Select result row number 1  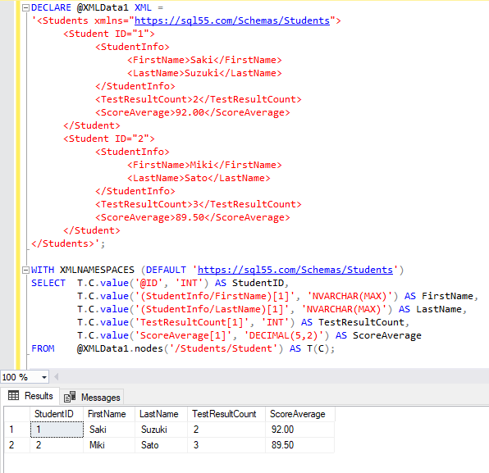tap(17, 430)
